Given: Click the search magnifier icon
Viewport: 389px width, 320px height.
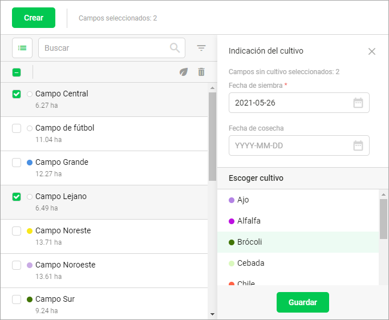Looking at the screenshot, I should pyautogui.click(x=175, y=48).
